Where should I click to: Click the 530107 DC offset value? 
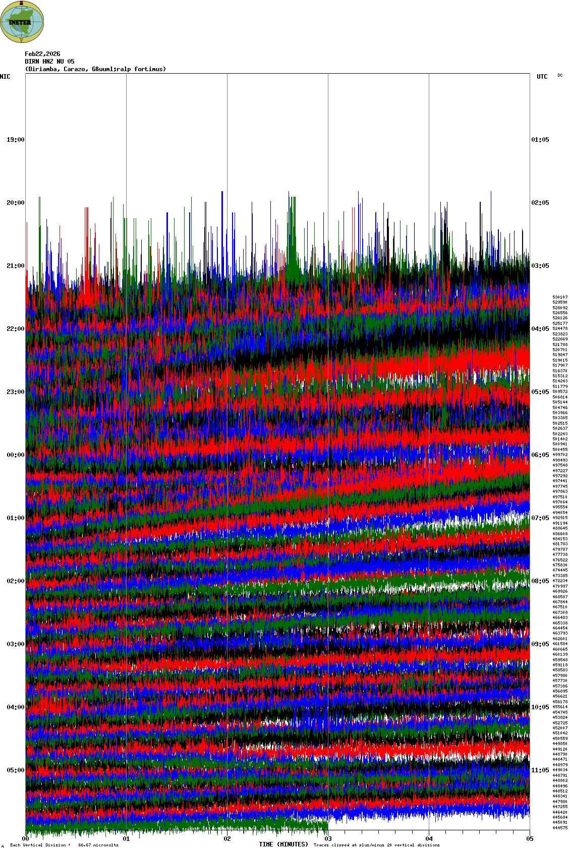point(560,298)
